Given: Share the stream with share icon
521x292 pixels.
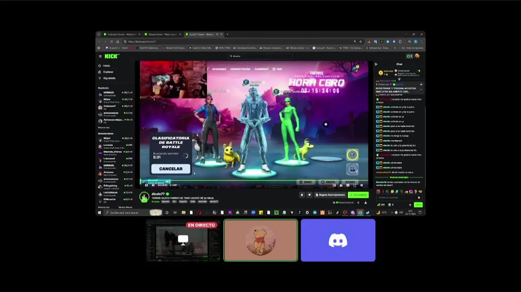Looking at the screenshot, I should pyautogui.click(x=358, y=202).
